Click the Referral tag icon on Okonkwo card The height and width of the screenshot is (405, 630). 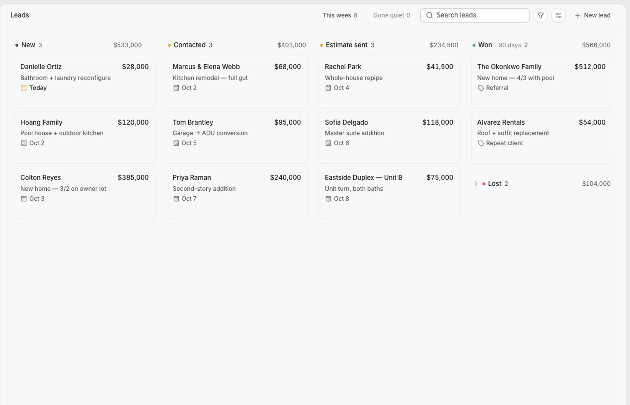point(481,88)
